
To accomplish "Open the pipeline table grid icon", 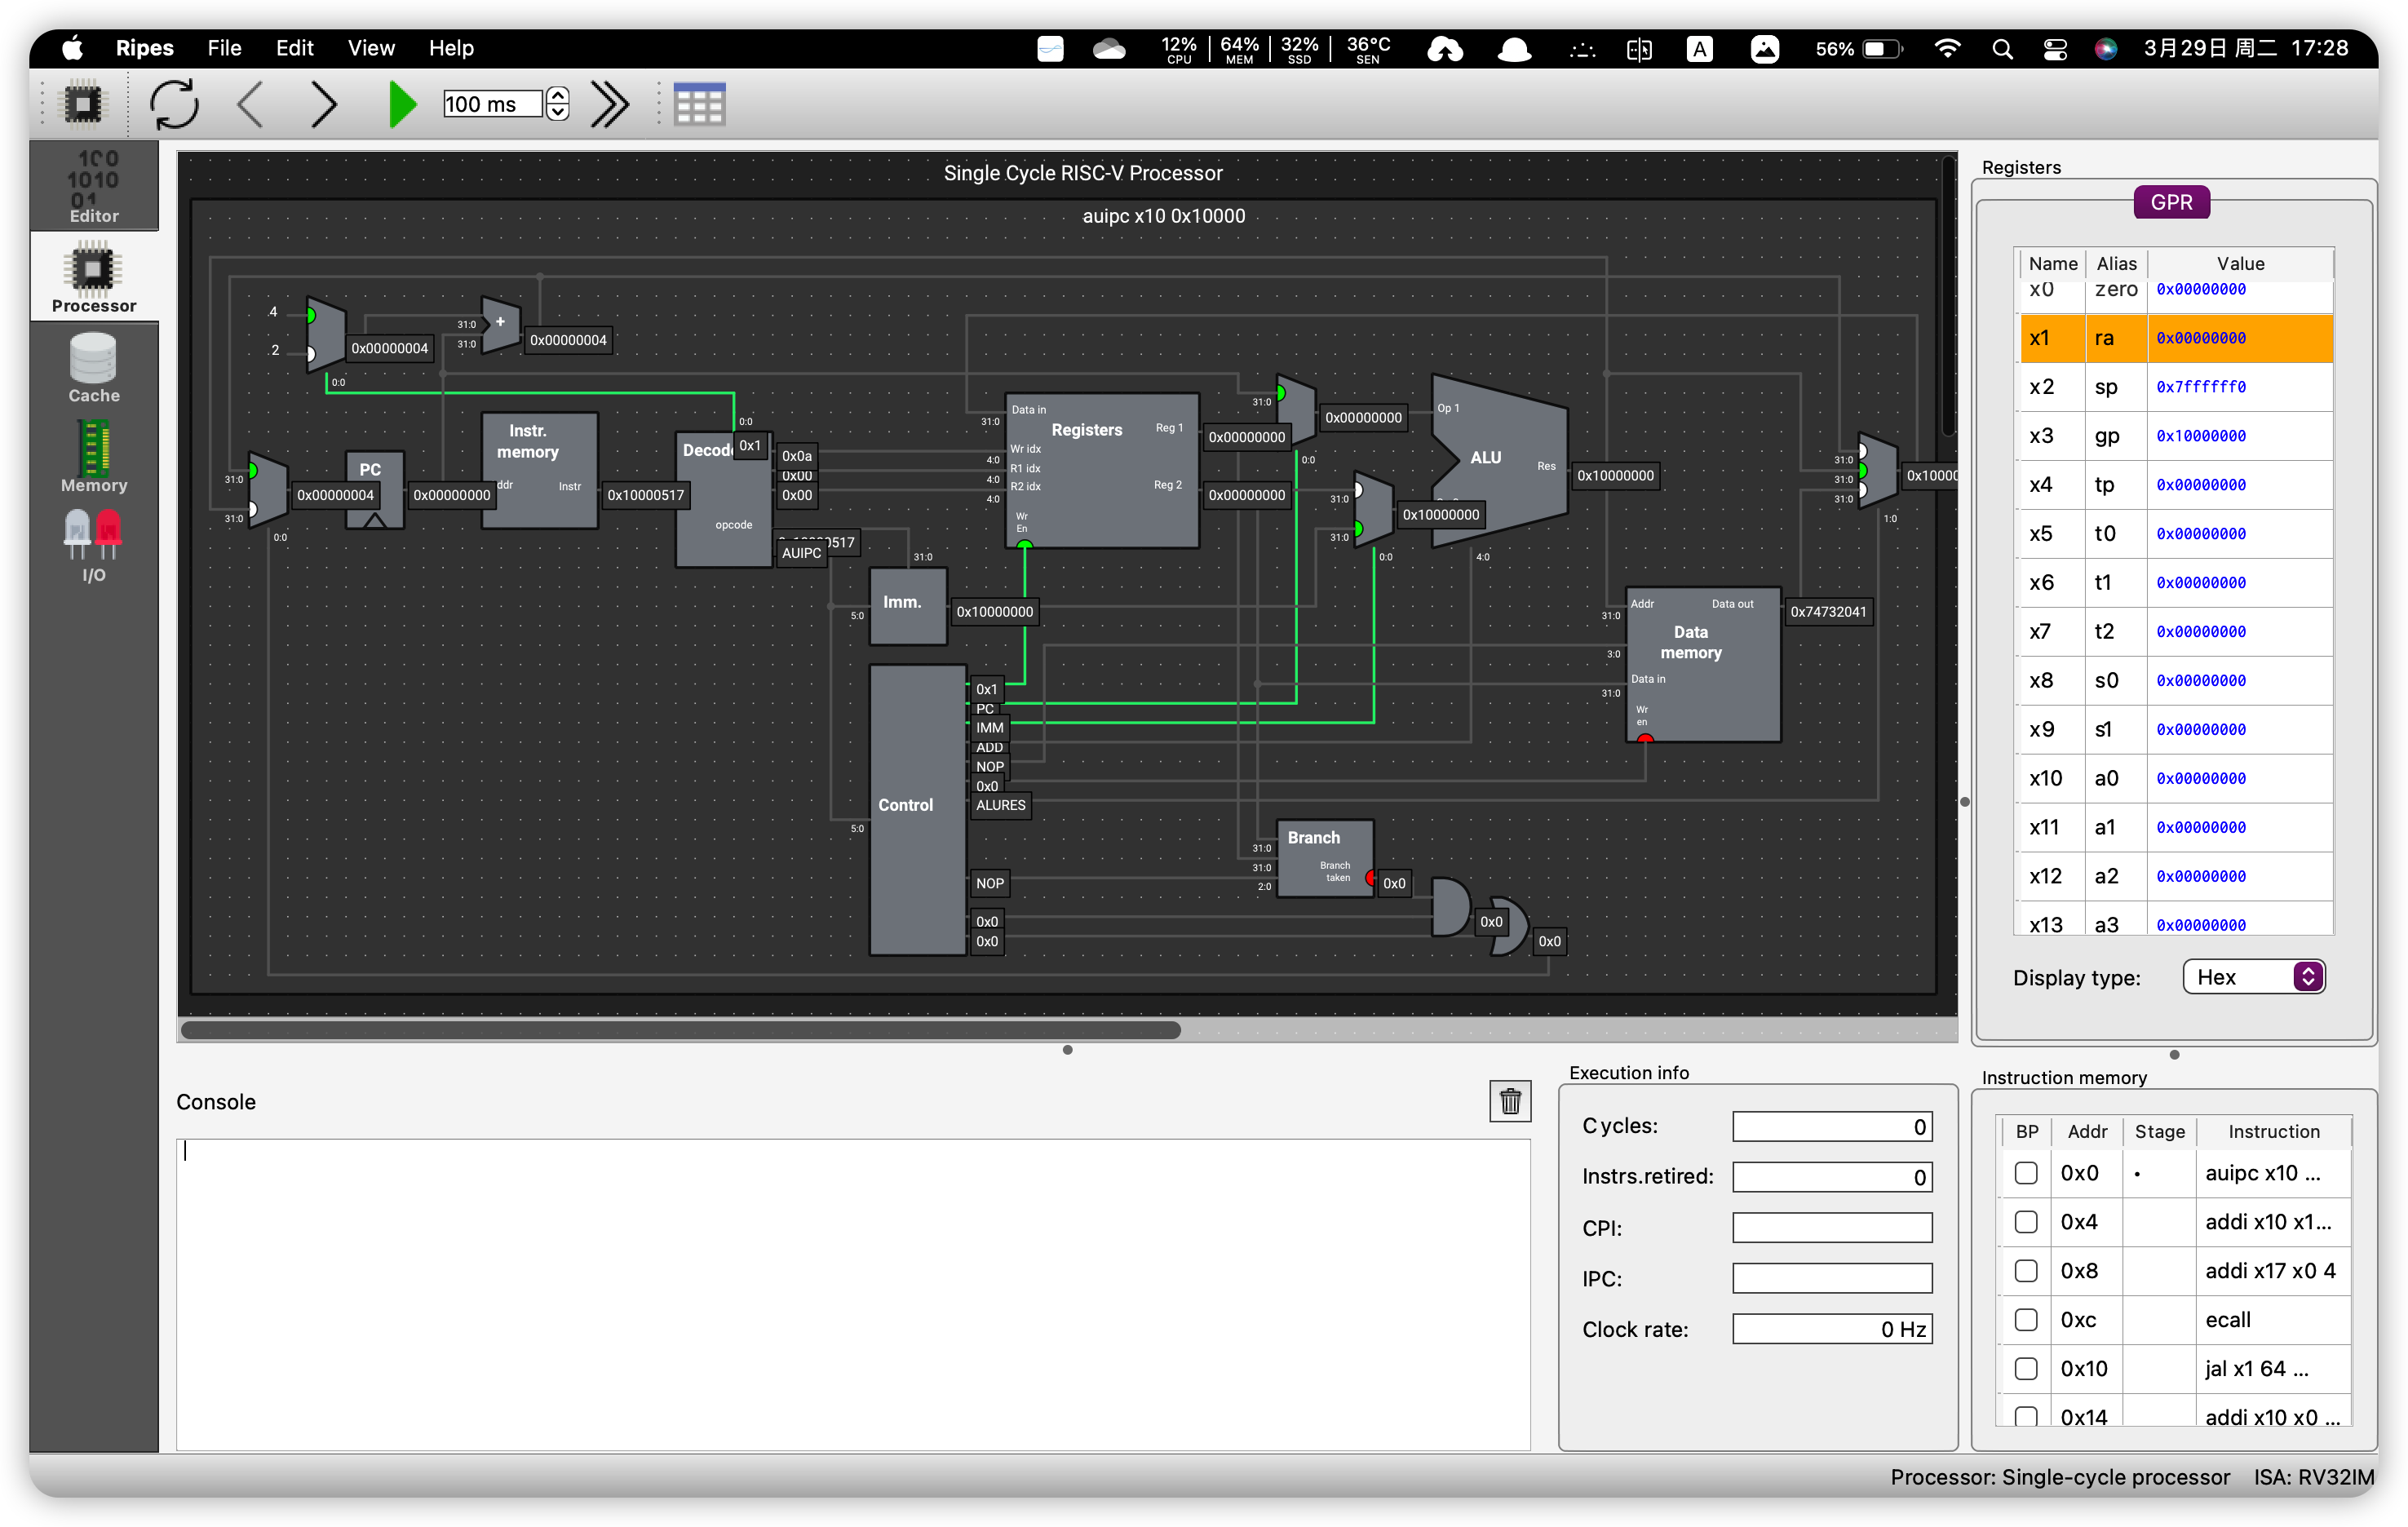I will (698, 104).
